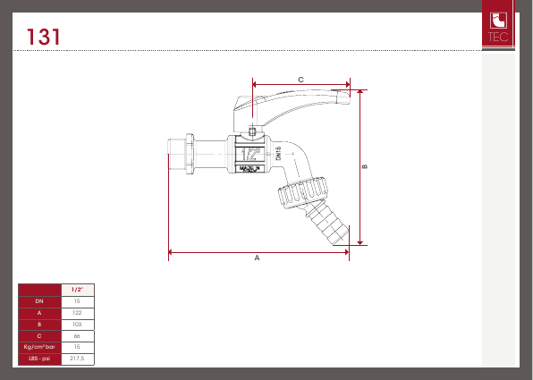Select the product number 131 heading
Viewport: 533px width, 380px height.
[44, 37]
